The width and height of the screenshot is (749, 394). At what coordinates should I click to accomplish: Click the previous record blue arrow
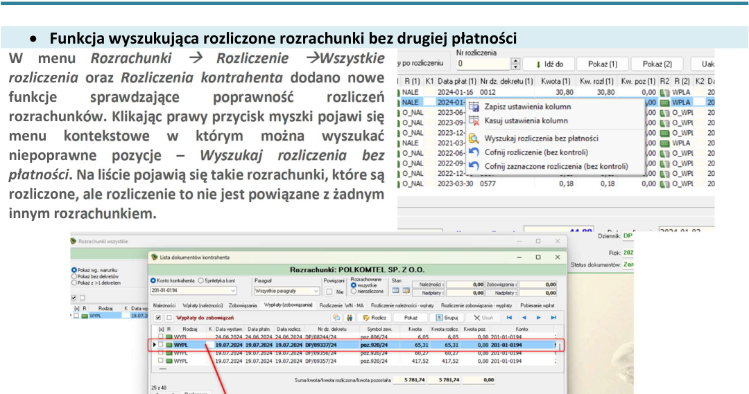524,318
